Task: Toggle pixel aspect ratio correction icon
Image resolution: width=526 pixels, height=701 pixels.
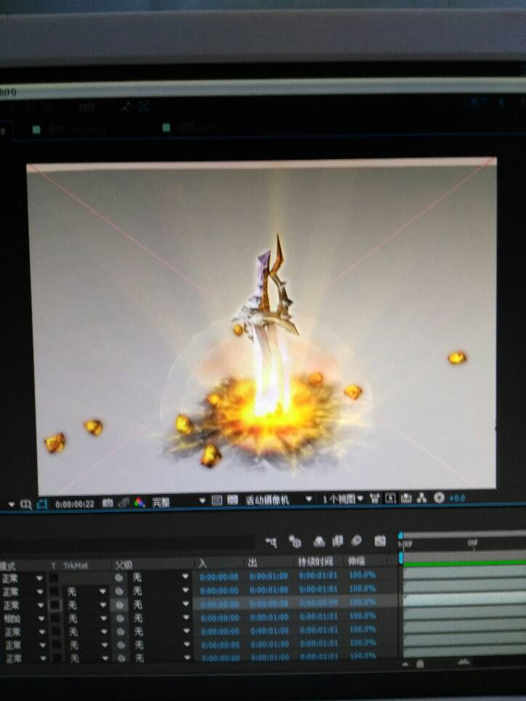Action: 375,498
